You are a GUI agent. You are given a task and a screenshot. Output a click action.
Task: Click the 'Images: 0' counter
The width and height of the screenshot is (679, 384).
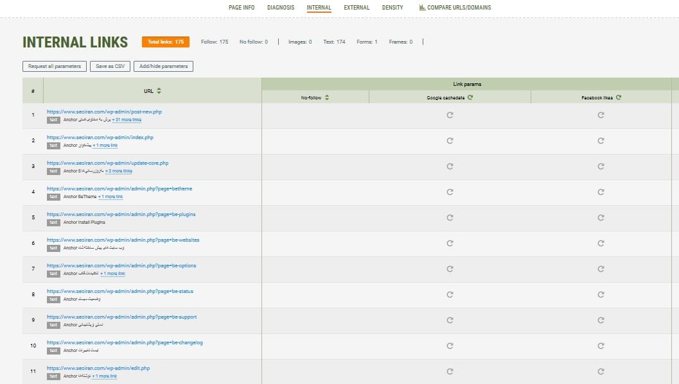(x=300, y=42)
